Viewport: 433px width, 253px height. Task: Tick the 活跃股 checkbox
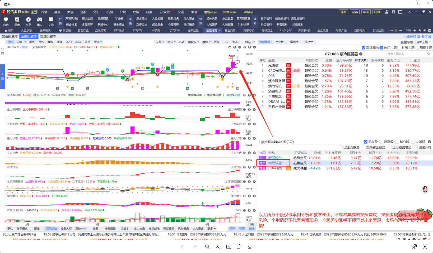(381, 142)
